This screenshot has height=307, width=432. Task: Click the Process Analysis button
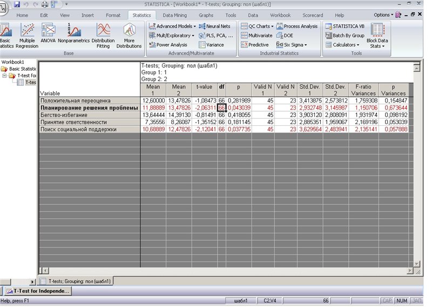297,26
